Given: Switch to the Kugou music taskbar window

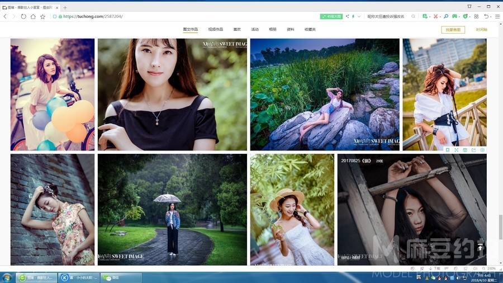Looking at the screenshot, I should coord(79,277).
